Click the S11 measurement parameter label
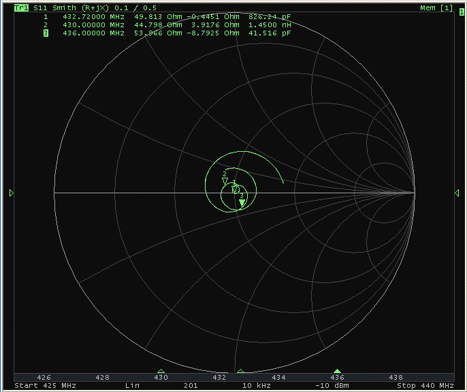 coord(40,8)
